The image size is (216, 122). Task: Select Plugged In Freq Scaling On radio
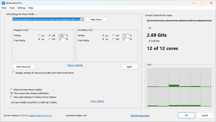(39, 39)
